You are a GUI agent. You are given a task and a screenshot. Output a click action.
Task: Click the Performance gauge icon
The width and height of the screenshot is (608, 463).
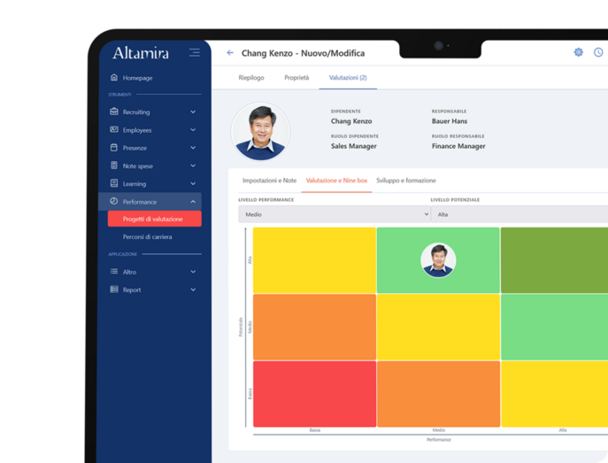click(x=114, y=201)
